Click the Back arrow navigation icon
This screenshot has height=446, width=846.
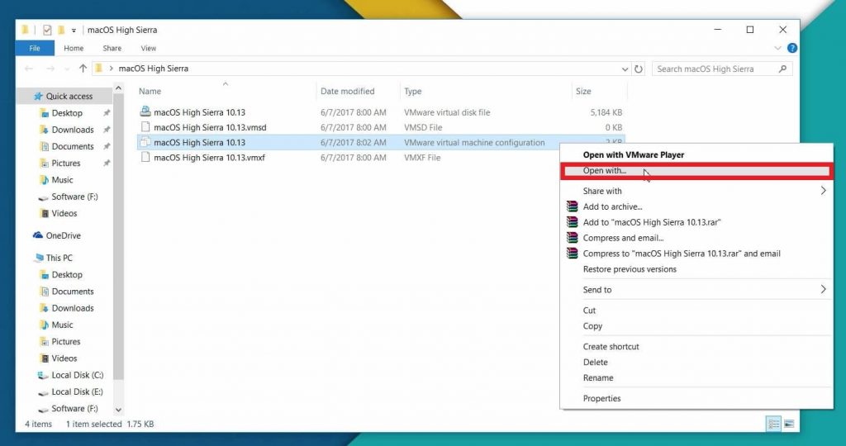pyautogui.click(x=29, y=69)
